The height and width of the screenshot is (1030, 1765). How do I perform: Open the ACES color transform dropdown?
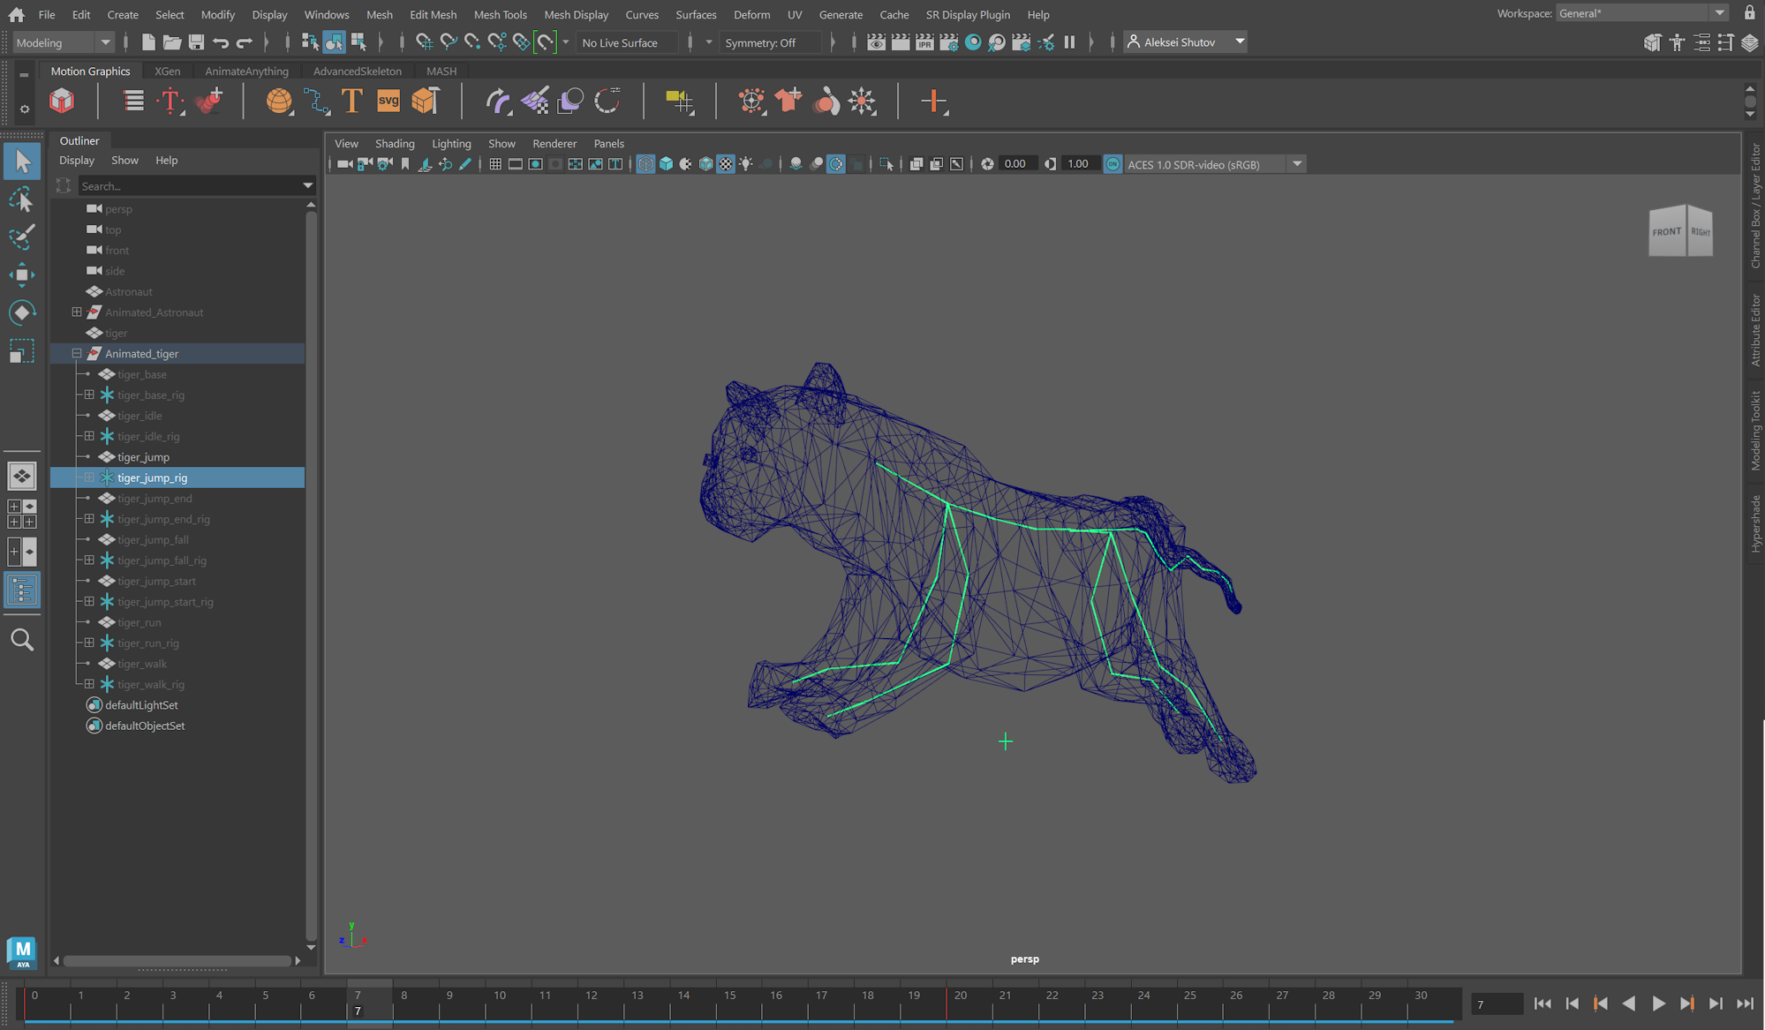click(x=1297, y=164)
